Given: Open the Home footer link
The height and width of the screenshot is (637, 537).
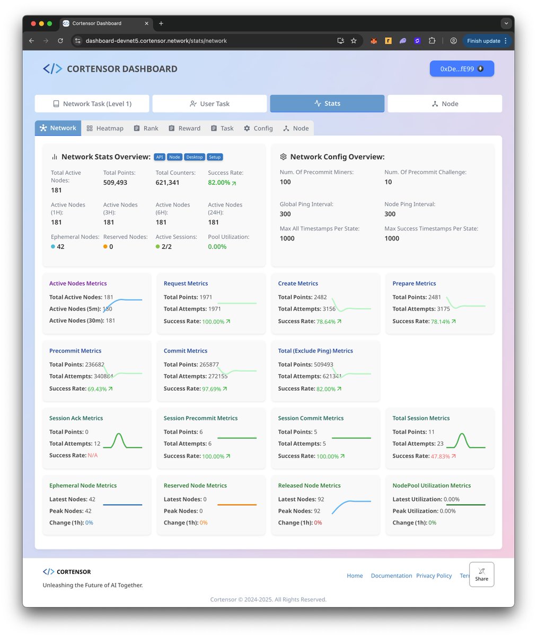Looking at the screenshot, I should [355, 575].
